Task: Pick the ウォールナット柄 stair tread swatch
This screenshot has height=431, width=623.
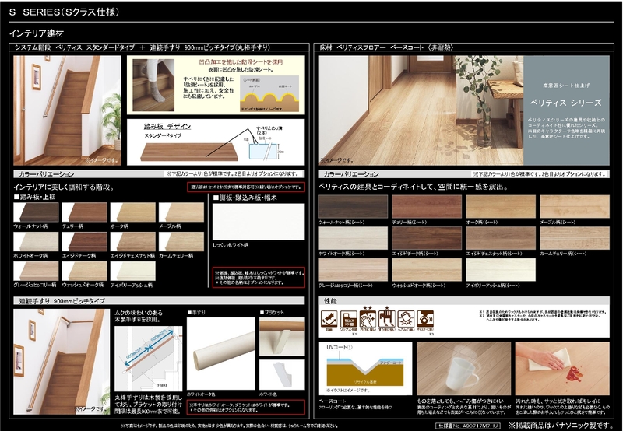Action: (x=35, y=212)
